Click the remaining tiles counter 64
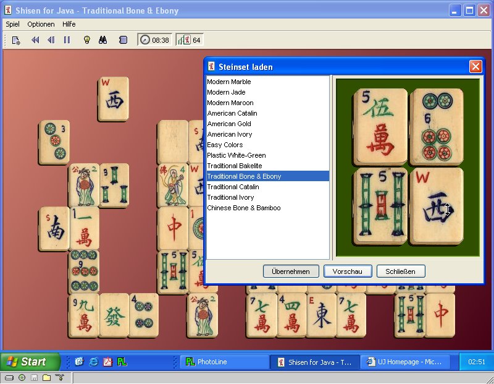 pos(190,40)
